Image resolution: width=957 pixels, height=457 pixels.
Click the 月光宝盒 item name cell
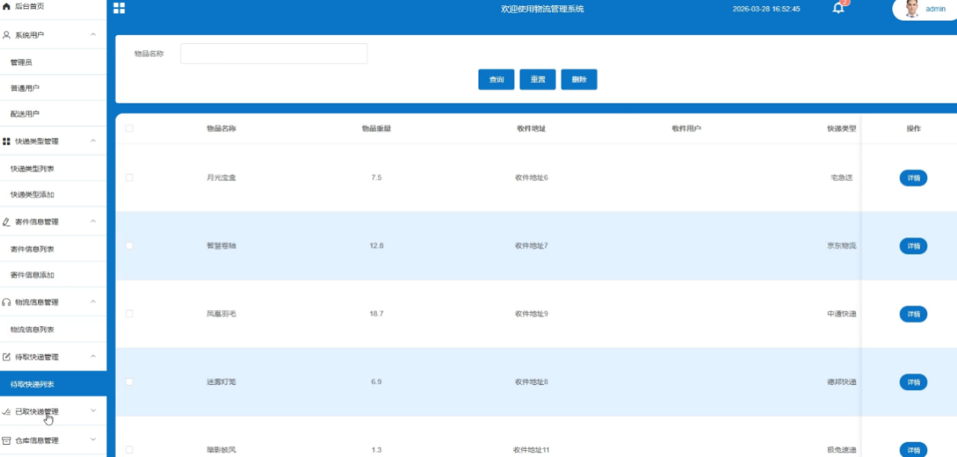coord(221,177)
